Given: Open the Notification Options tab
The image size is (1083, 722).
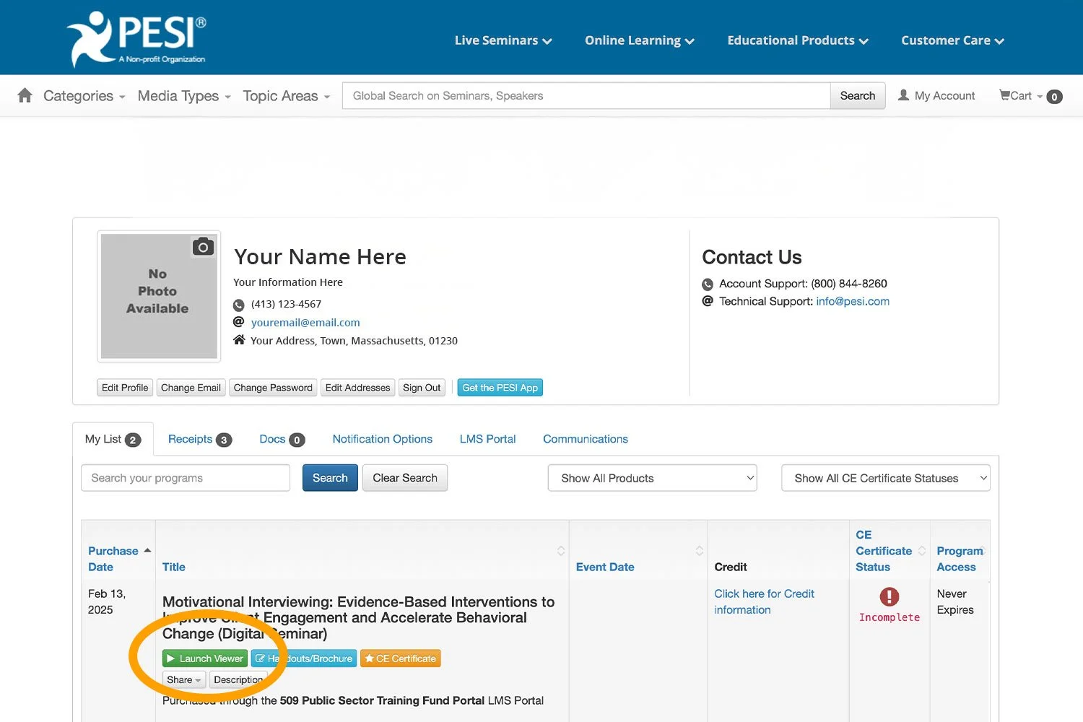Looking at the screenshot, I should [x=382, y=439].
